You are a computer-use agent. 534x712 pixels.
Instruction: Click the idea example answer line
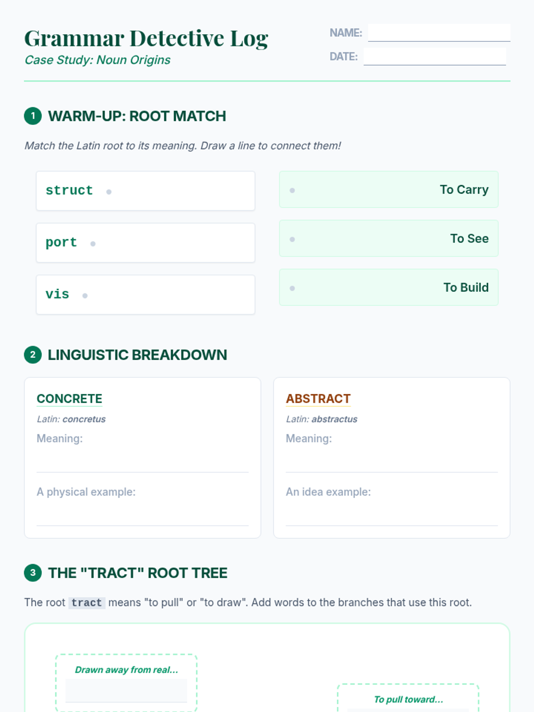tap(392, 516)
